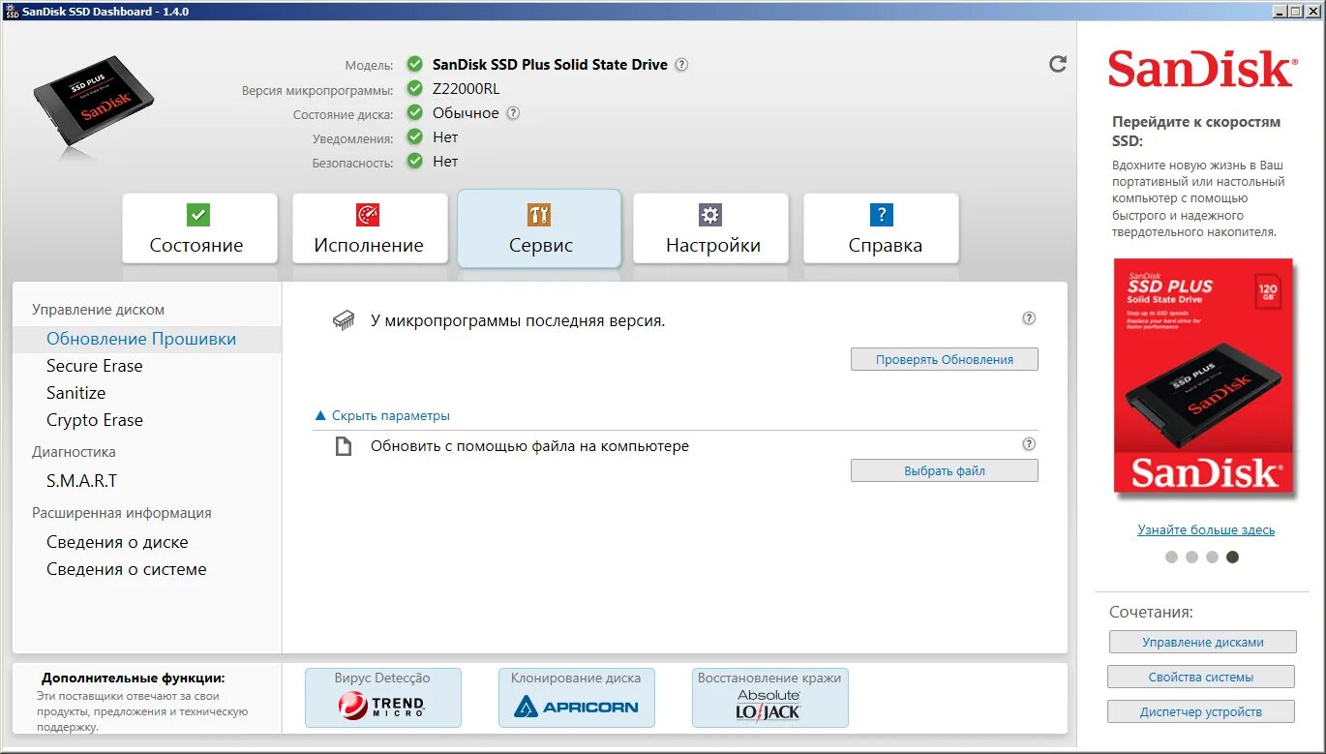Viewport: 1326px width, 754px height.
Task: Click the refresh icon near the top right
Action: click(1058, 64)
